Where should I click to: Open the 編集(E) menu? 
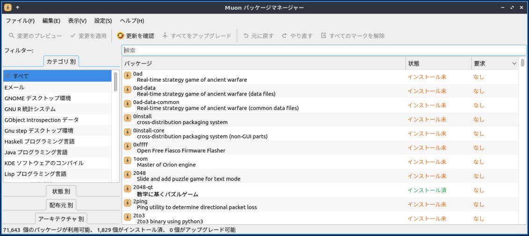[51, 21]
